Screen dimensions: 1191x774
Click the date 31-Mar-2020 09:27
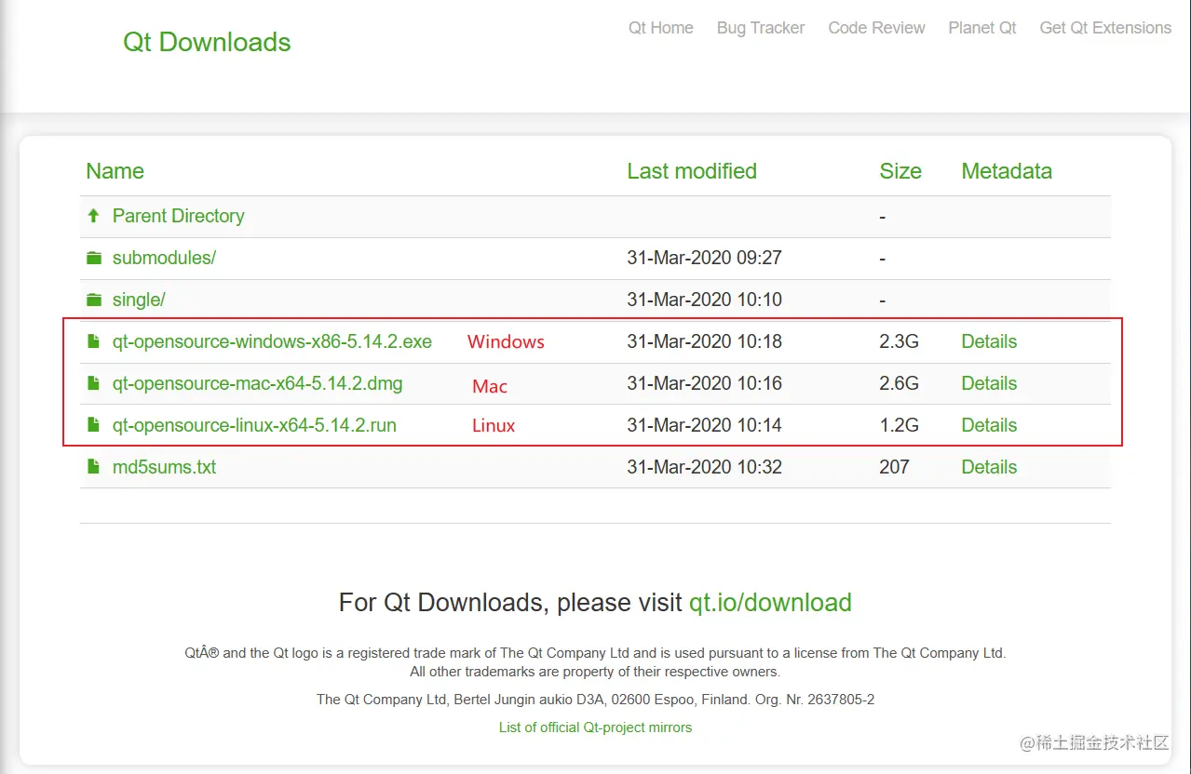(704, 258)
